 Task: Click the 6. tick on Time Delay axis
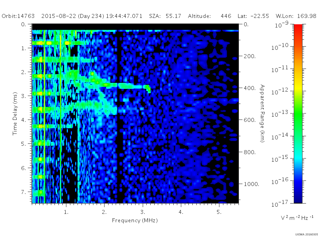click(24, 168)
